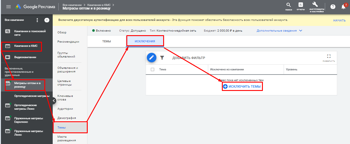Open the reports chart icon

[301, 6]
